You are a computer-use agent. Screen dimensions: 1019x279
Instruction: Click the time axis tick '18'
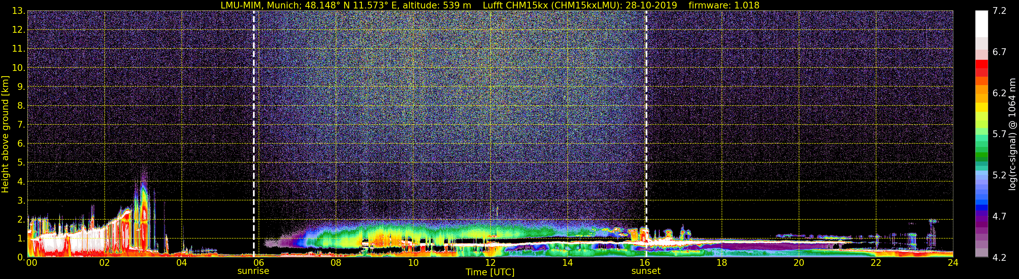click(721, 263)
